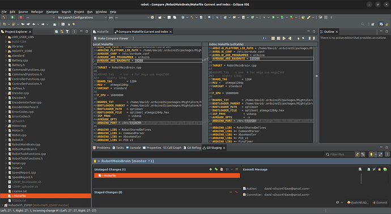Expand the MIGHTY_CORE folder

pos(6,51)
